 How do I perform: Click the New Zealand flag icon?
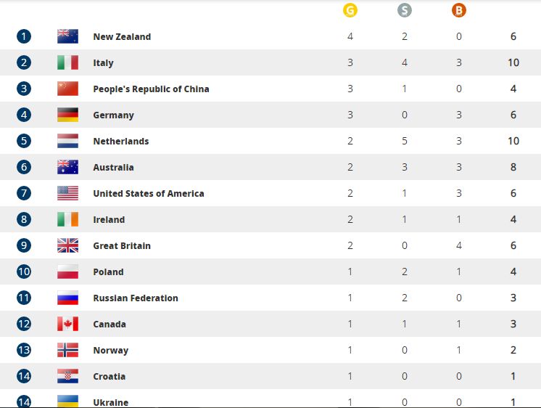pyautogui.click(x=67, y=36)
